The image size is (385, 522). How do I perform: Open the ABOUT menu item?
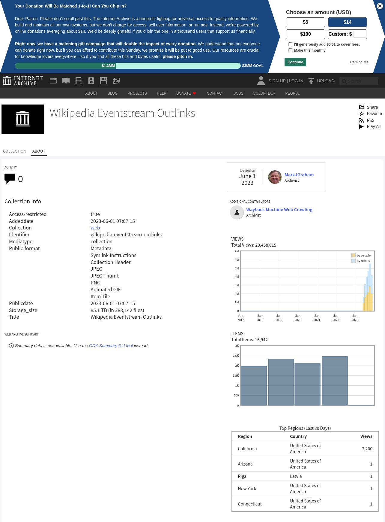coord(91,93)
